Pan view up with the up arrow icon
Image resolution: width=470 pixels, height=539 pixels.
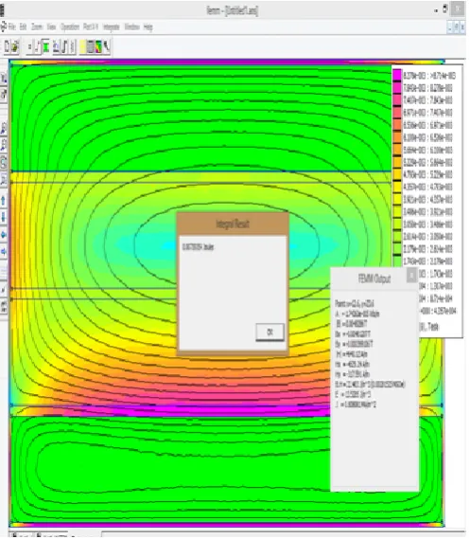click(4, 200)
